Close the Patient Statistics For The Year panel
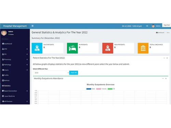Viewport: 171px width, 128px height. [x=167, y=58]
